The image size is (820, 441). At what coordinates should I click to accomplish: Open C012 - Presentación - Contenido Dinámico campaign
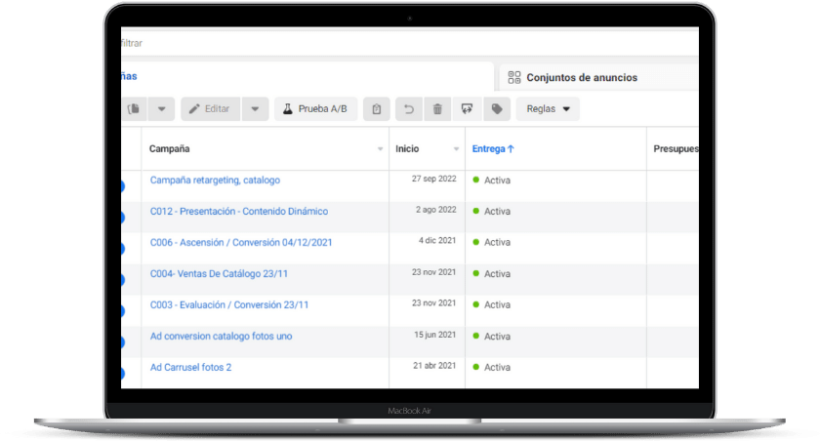pyautogui.click(x=239, y=211)
